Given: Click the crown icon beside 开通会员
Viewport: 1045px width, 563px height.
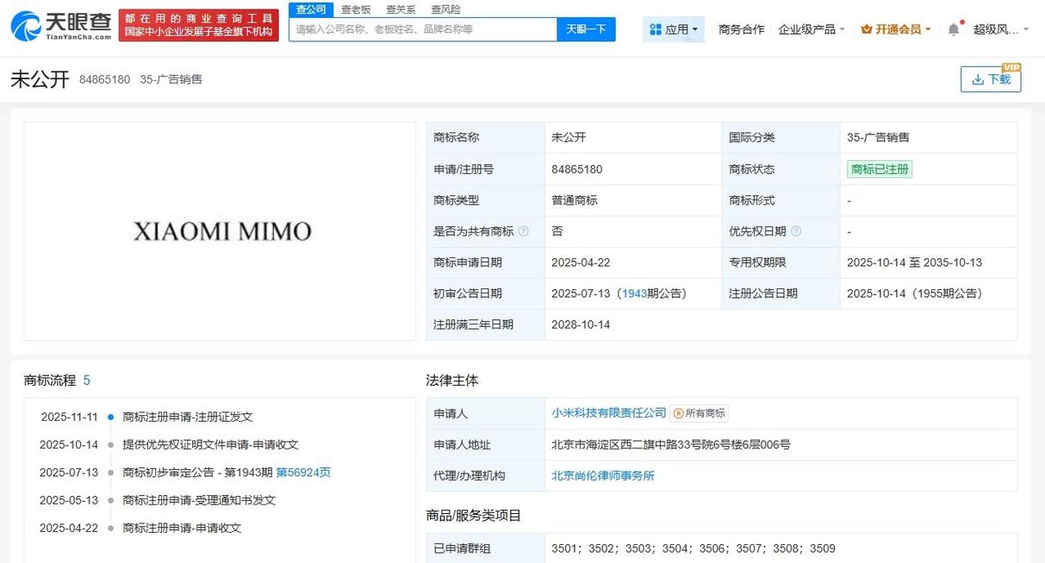Looking at the screenshot, I should (868, 28).
